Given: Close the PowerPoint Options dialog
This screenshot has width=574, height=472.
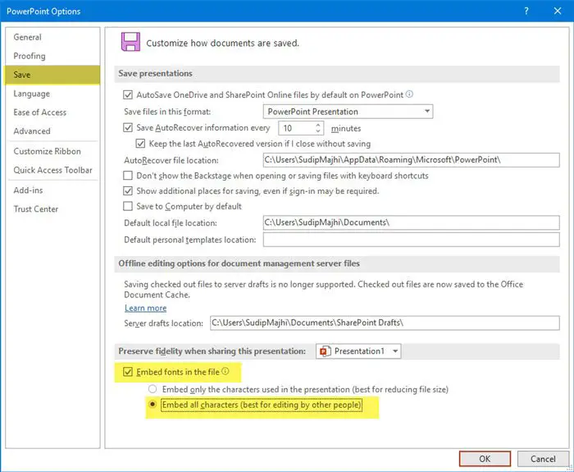Looking at the screenshot, I should [x=558, y=11].
